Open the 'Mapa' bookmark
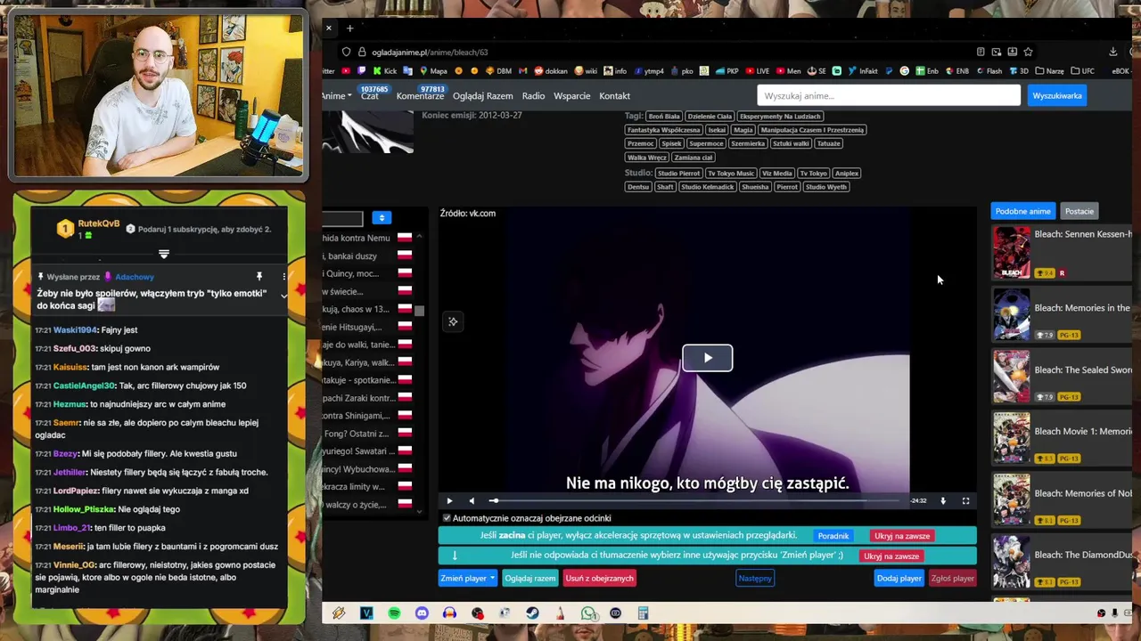 tap(432, 71)
